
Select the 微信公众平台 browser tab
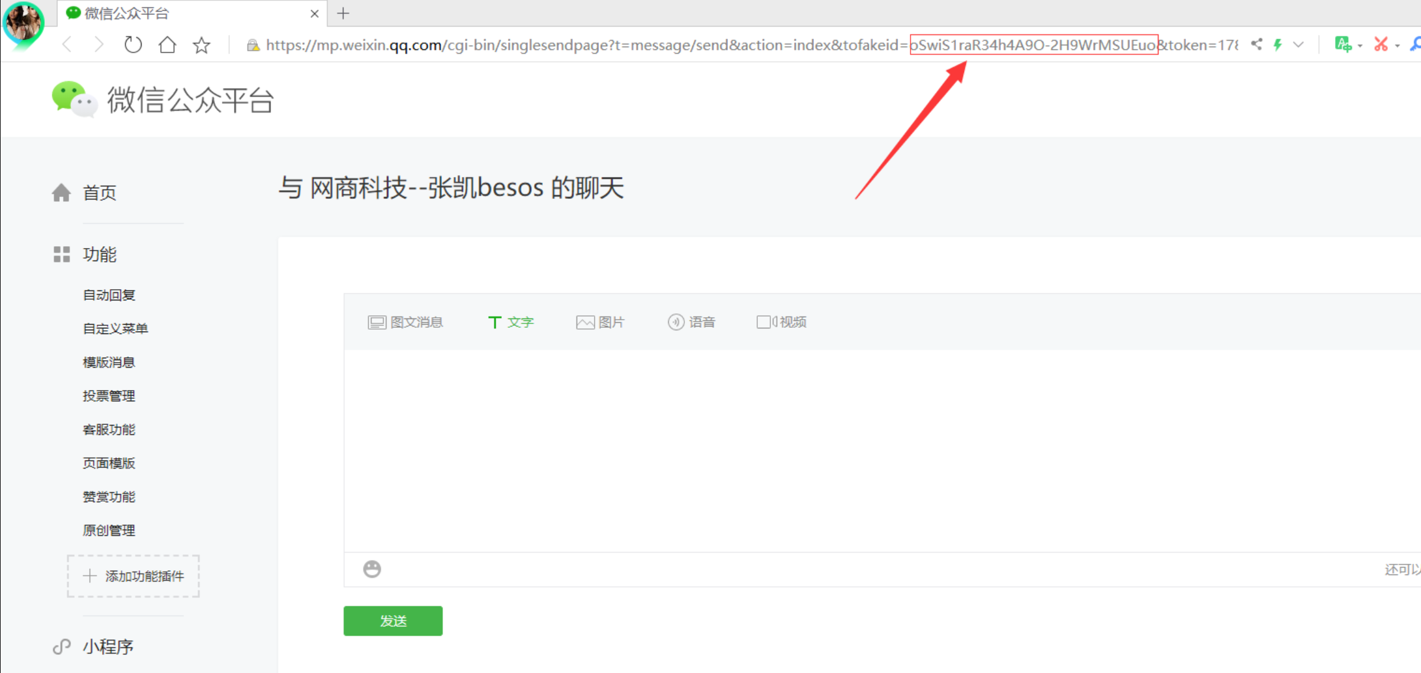pos(193,13)
